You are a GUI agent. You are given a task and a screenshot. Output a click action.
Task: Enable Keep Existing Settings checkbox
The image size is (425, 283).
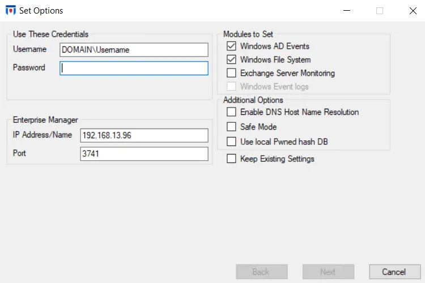point(231,158)
